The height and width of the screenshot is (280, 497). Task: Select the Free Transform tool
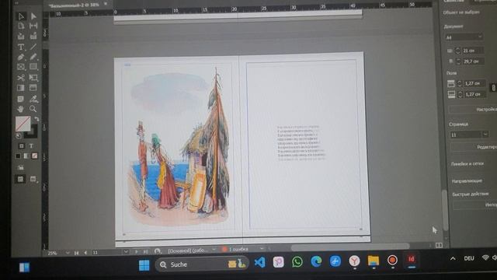pos(33,78)
